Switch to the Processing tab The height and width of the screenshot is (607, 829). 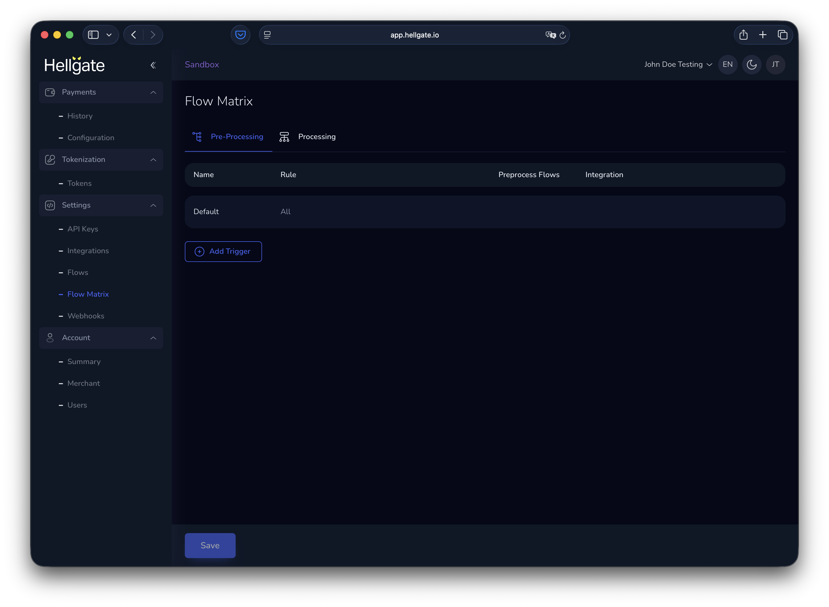tap(316, 136)
